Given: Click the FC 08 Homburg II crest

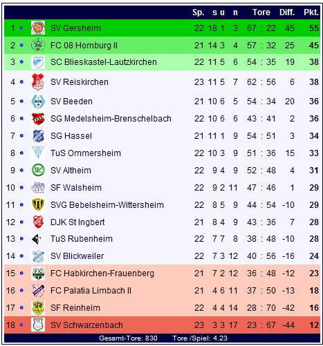Looking at the screenshot, I should [38, 45].
